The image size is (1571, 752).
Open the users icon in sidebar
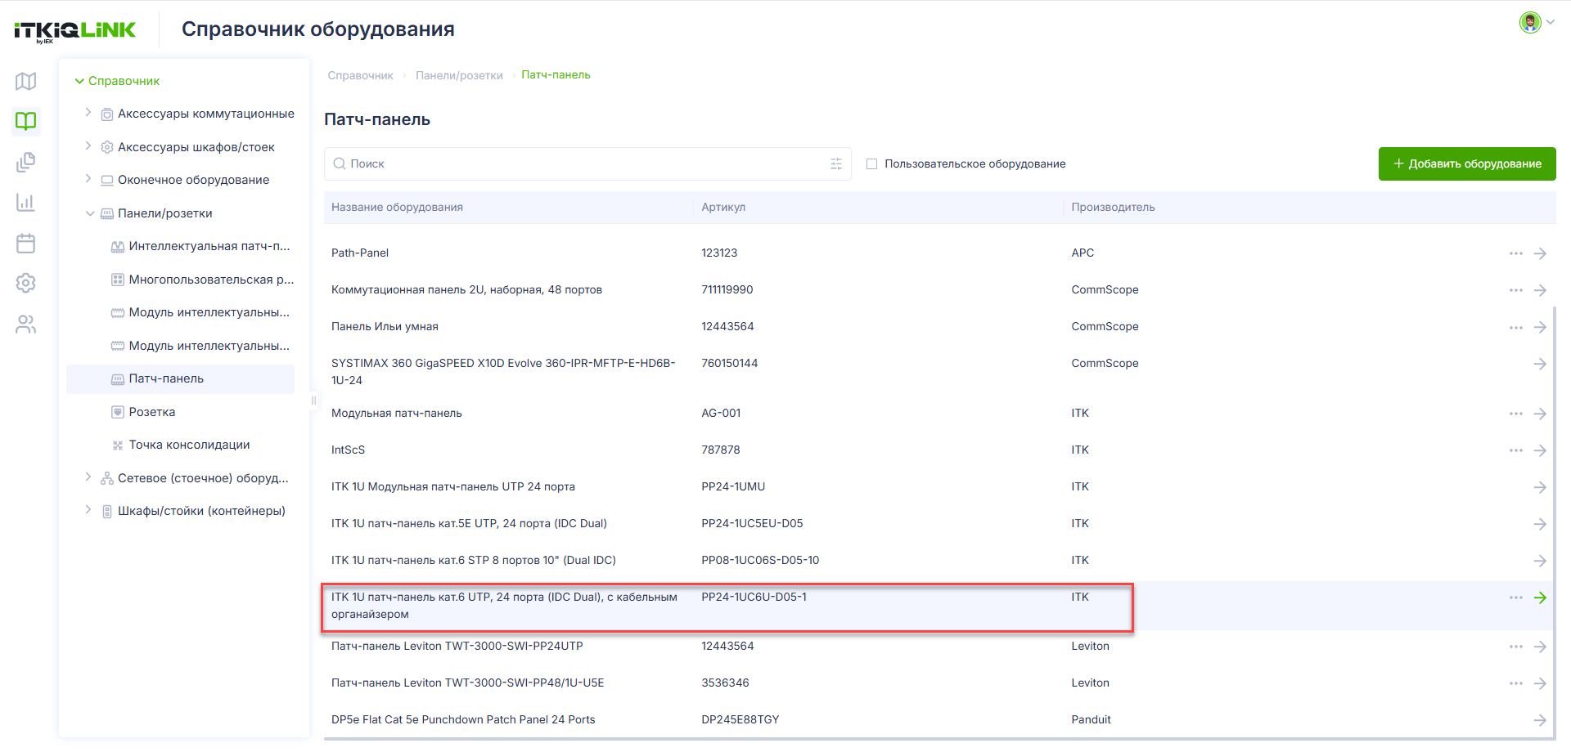click(26, 324)
